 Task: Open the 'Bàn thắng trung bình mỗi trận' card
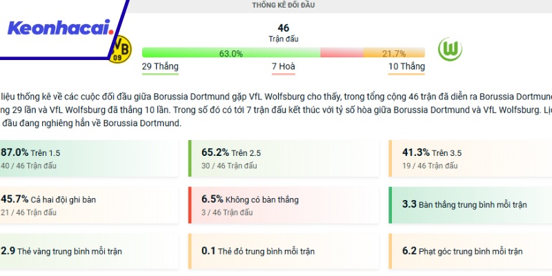click(471, 205)
